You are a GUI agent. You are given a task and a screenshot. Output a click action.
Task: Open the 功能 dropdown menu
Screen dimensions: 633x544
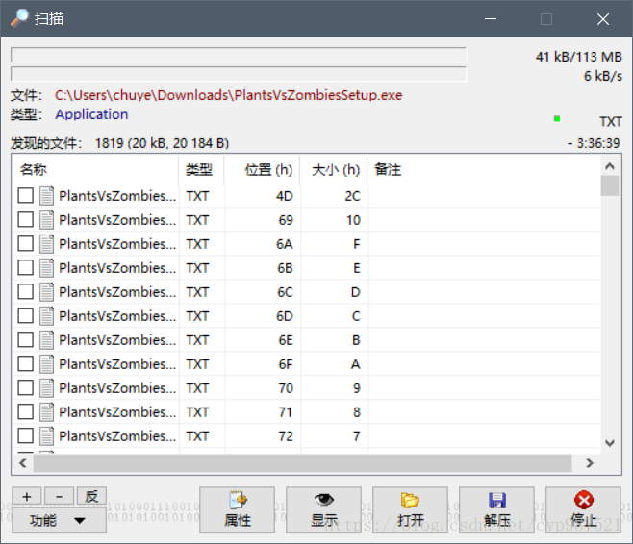coord(60,520)
